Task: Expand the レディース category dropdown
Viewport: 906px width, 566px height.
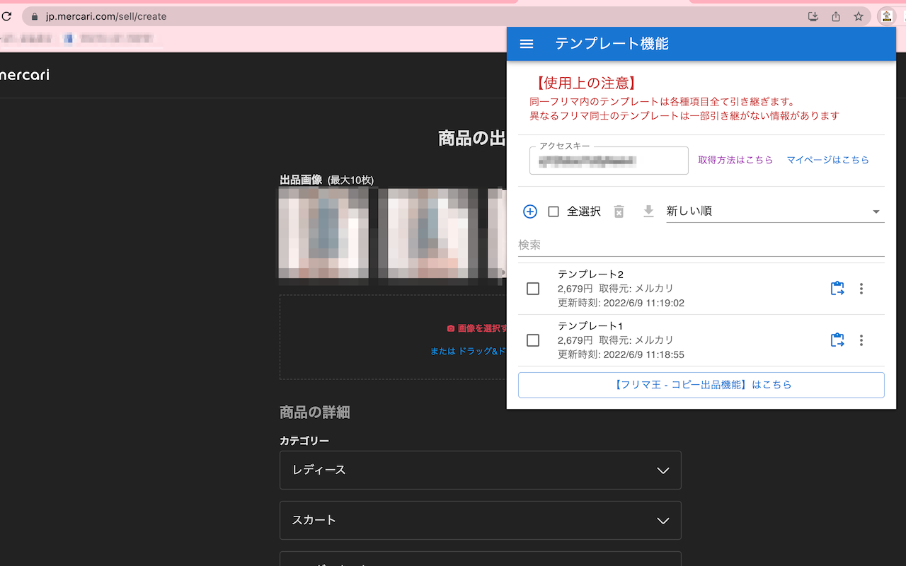Action: (481, 470)
